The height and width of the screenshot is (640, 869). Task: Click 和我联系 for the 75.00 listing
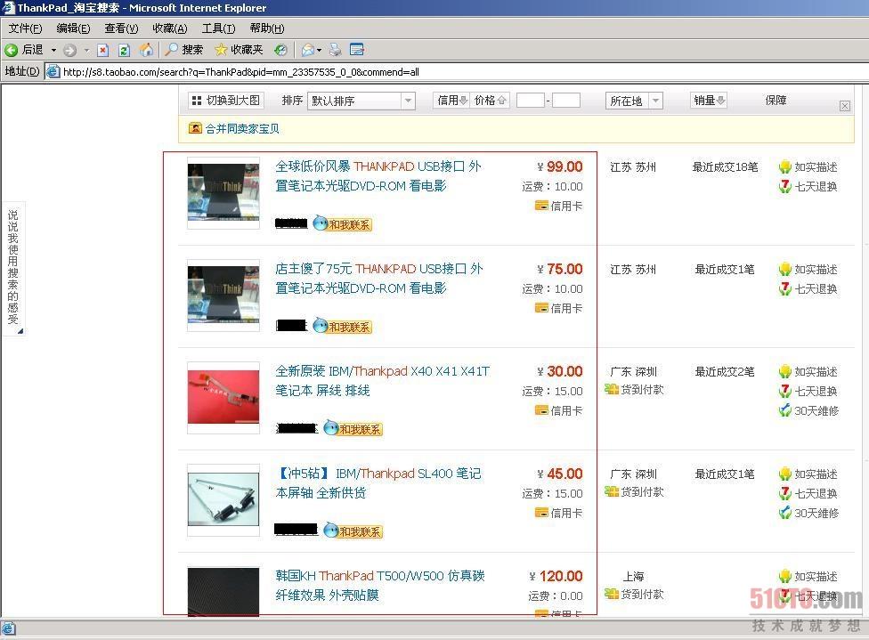pos(342,327)
